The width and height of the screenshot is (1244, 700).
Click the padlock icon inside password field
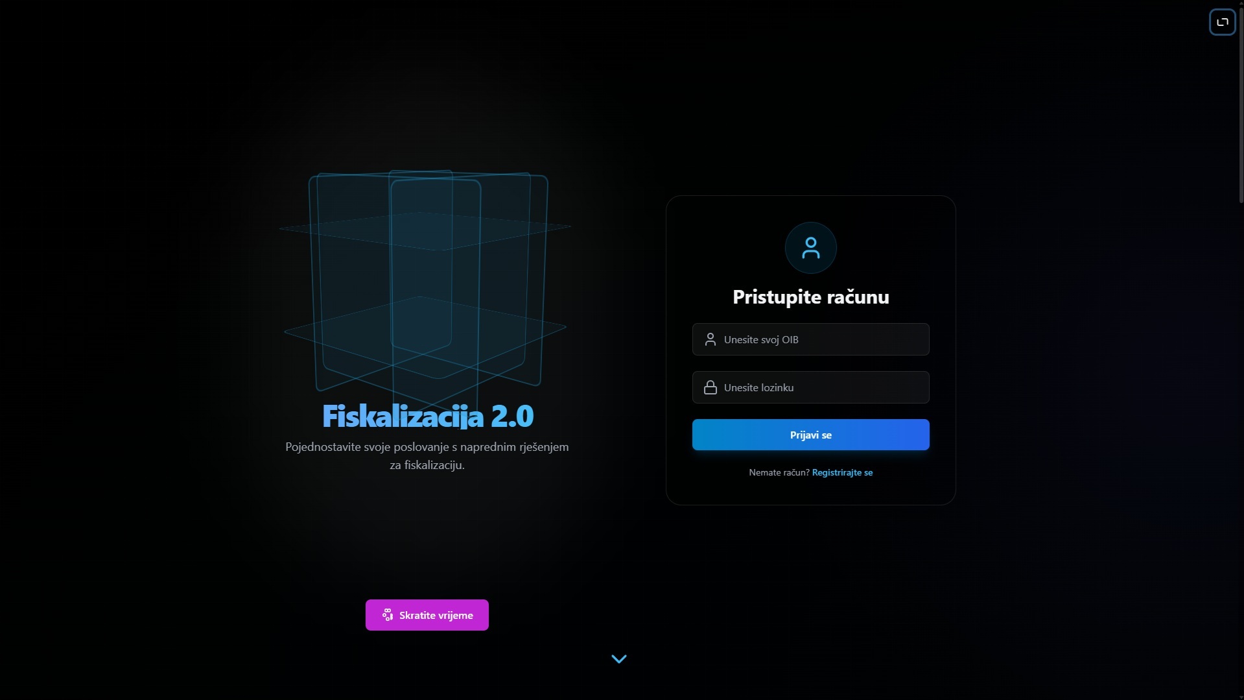[x=710, y=387]
